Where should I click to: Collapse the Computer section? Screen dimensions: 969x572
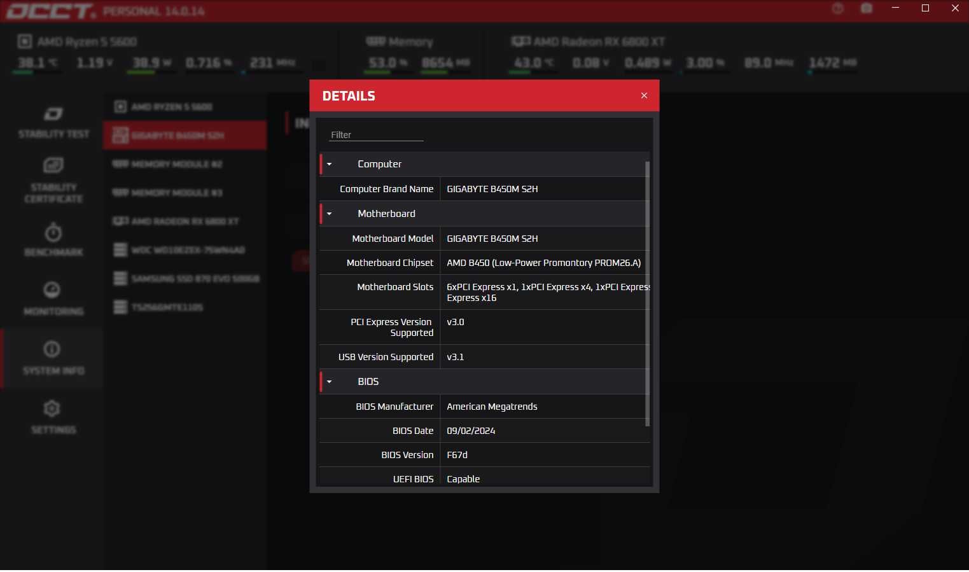click(x=329, y=164)
